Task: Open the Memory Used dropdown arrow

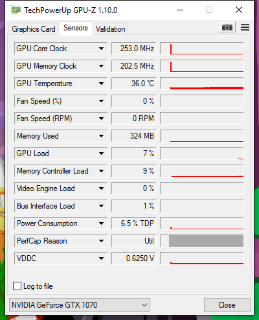Action: [101, 136]
